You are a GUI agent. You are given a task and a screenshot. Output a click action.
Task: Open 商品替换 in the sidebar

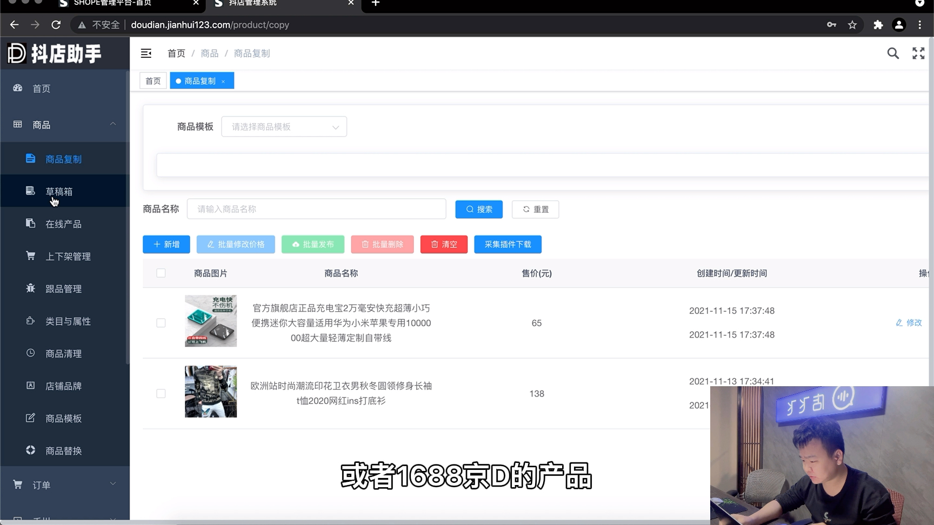coord(62,450)
